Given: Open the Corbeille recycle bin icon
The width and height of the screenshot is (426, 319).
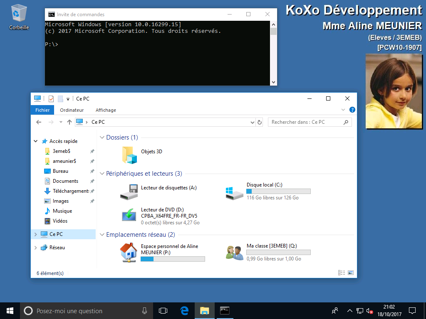Looking at the screenshot, I should coord(19,13).
